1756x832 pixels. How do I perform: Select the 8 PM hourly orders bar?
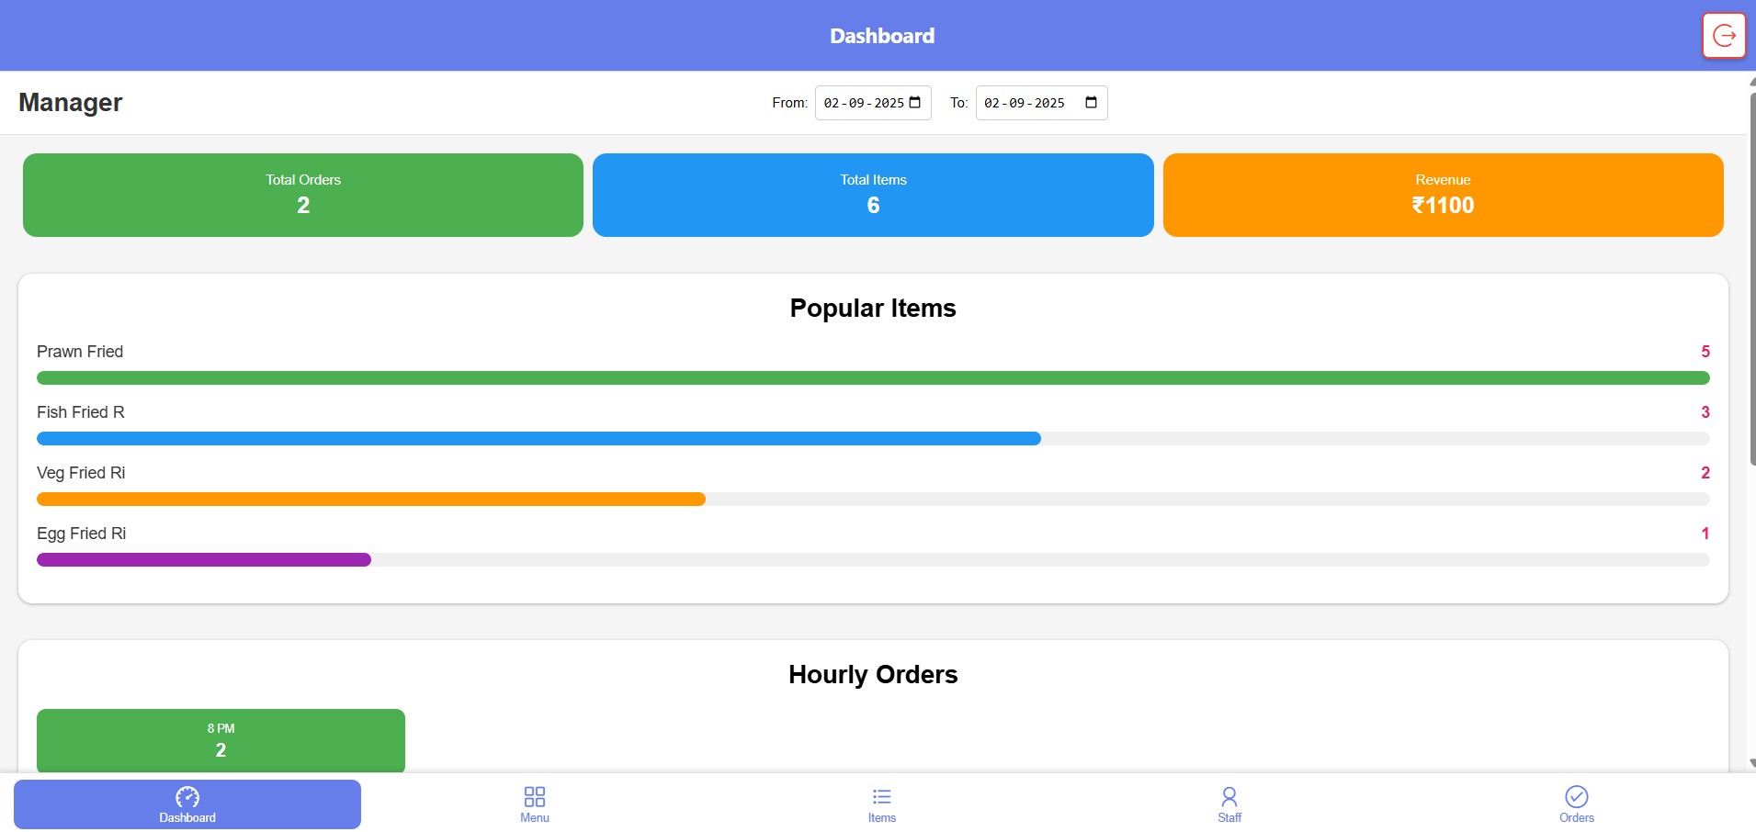click(220, 740)
